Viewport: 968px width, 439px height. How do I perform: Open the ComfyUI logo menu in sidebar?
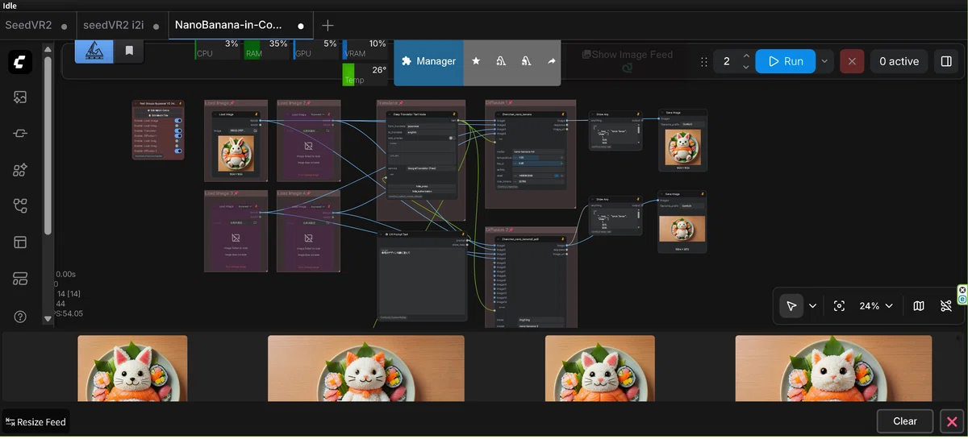tap(20, 62)
